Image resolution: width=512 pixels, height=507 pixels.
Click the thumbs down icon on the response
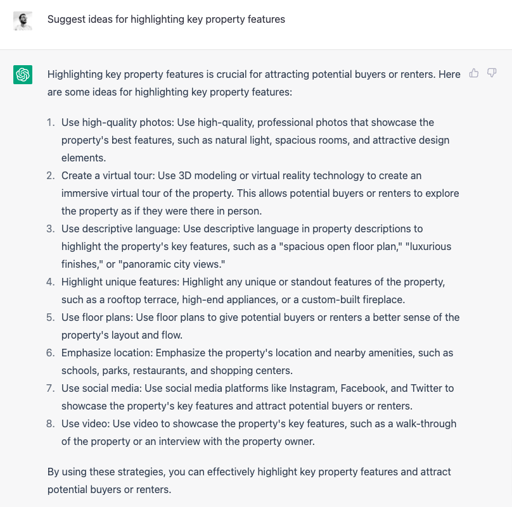492,73
